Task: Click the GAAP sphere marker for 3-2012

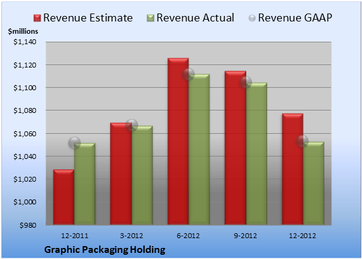Action: tap(132, 125)
